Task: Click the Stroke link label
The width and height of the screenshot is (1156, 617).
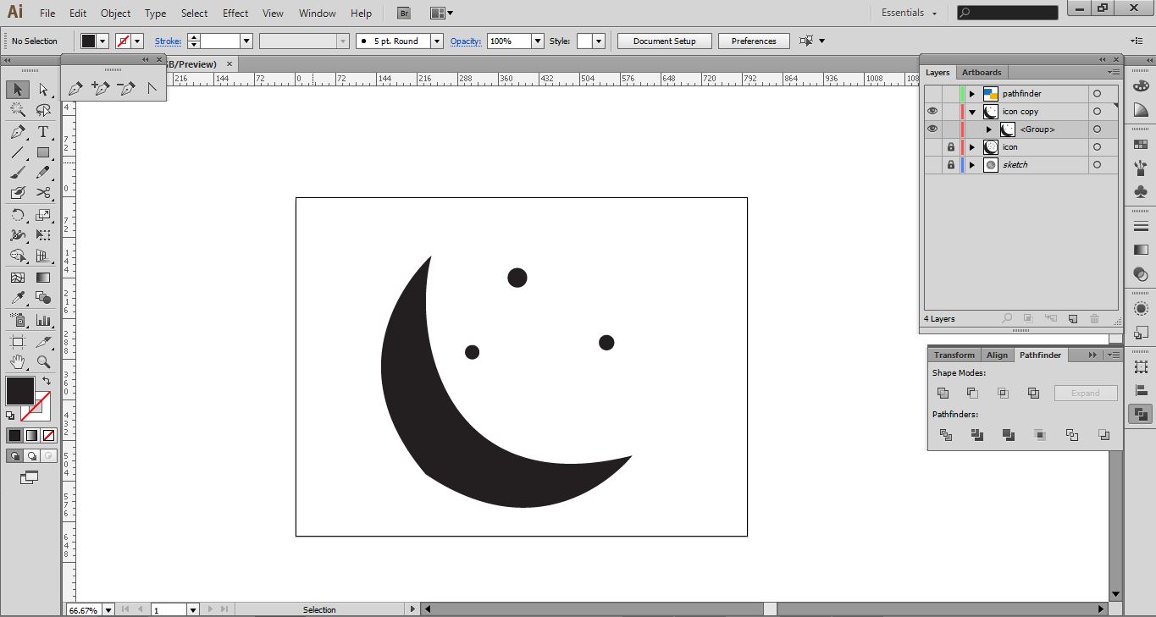Action: point(168,41)
